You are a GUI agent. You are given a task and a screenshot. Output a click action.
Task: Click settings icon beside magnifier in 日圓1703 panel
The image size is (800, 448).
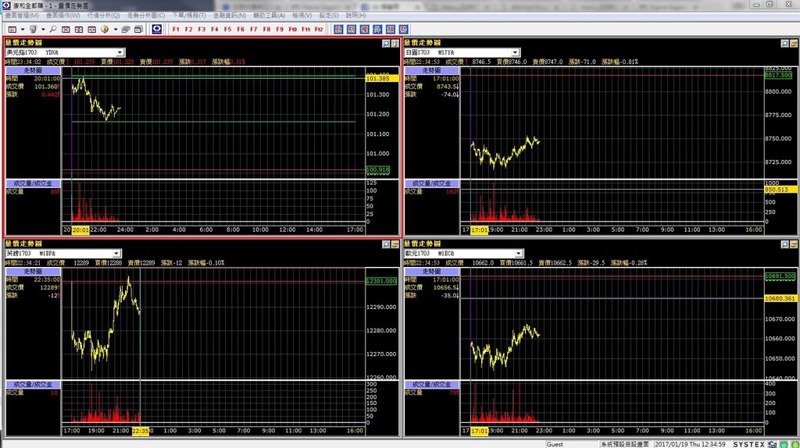click(794, 44)
